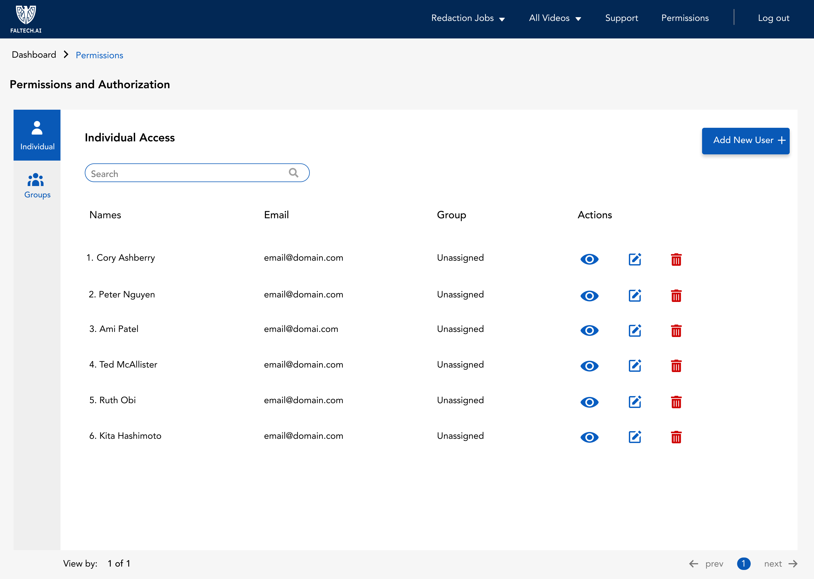Log out of the account
The height and width of the screenshot is (579, 814).
tap(773, 18)
